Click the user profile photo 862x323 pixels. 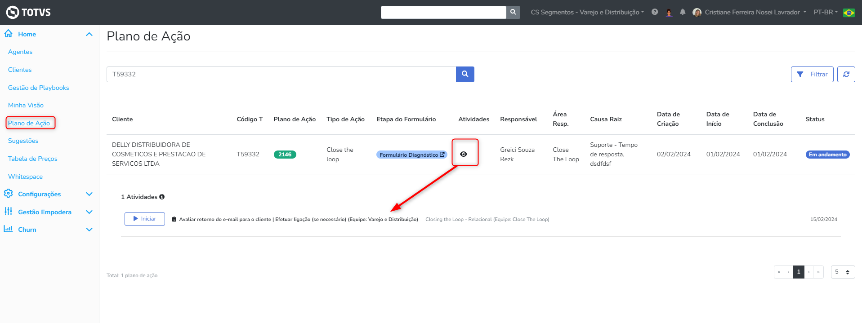pos(697,12)
